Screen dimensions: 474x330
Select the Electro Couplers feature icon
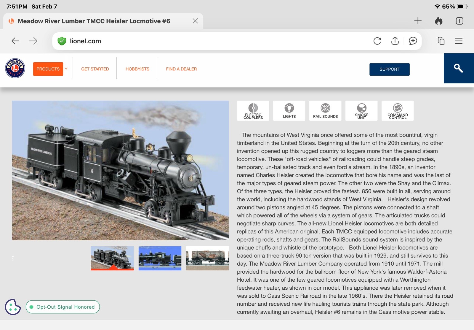tap(253, 111)
